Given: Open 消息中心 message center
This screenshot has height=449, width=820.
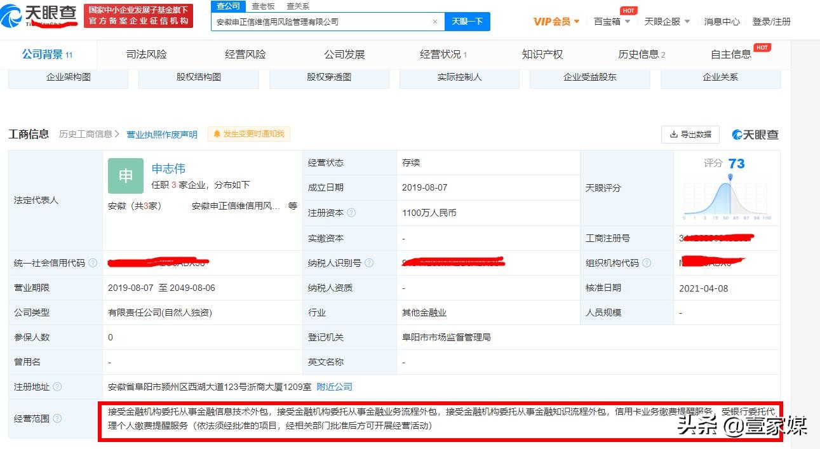Looking at the screenshot, I should [722, 21].
